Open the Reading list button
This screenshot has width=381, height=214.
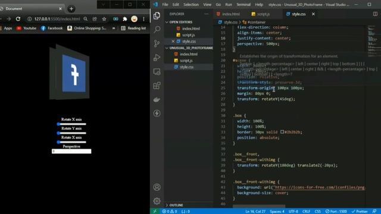(133, 29)
